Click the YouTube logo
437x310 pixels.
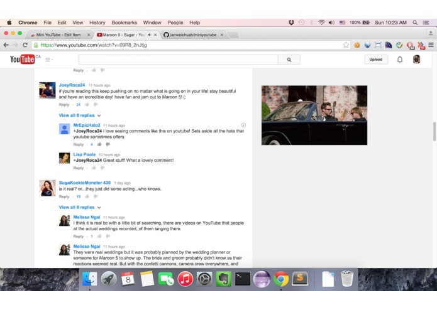(x=23, y=59)
